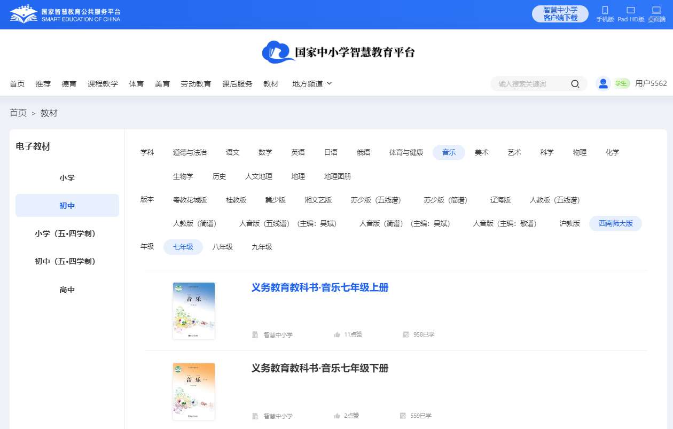Open the 课后服务 navigation item

237,84
